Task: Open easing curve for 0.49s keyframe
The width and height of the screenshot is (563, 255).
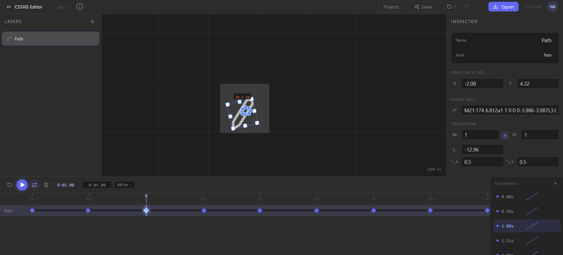Action: (532, 211)
